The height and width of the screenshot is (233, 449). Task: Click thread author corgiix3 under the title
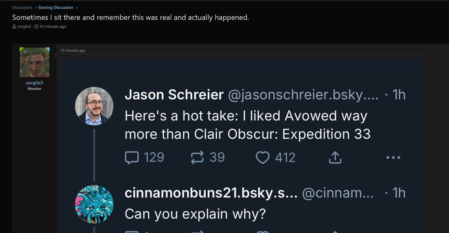tap(24, 27)
